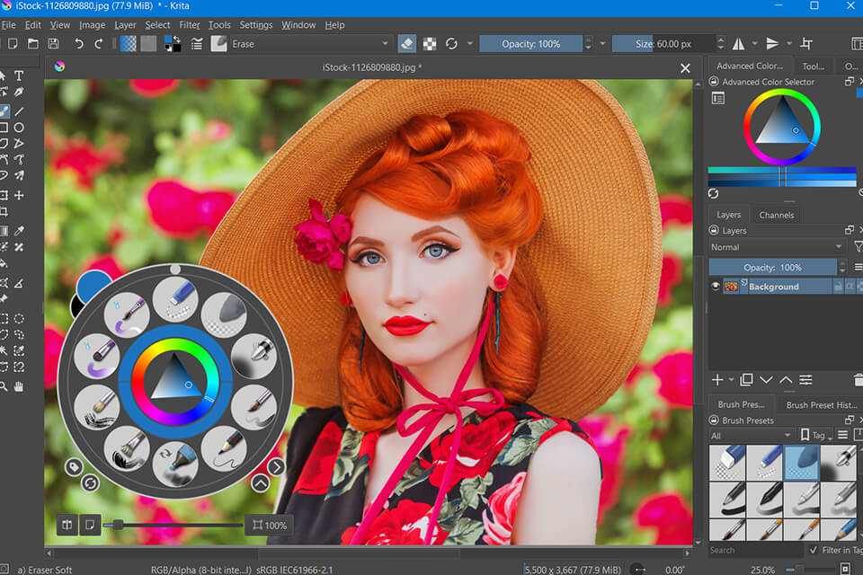The height and width of the screenshot is (575, 863).
Task: Click the Undo arrow icon
Action: [x=79, y=43]
